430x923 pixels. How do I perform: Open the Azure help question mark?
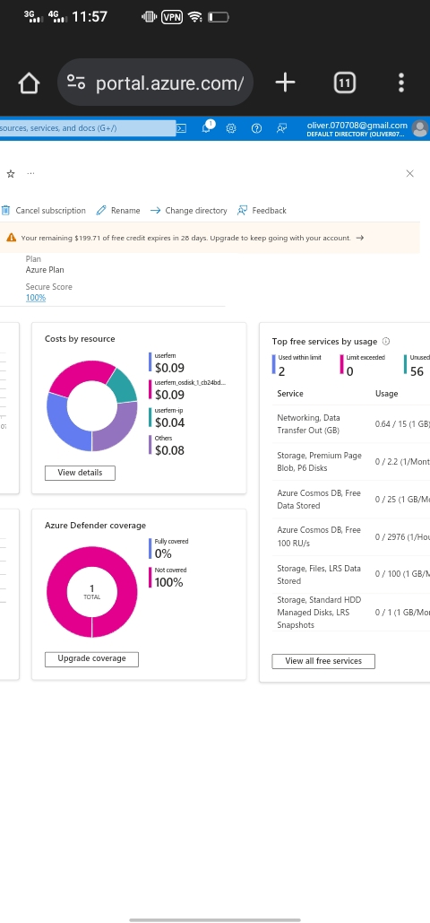click(256, 128)
